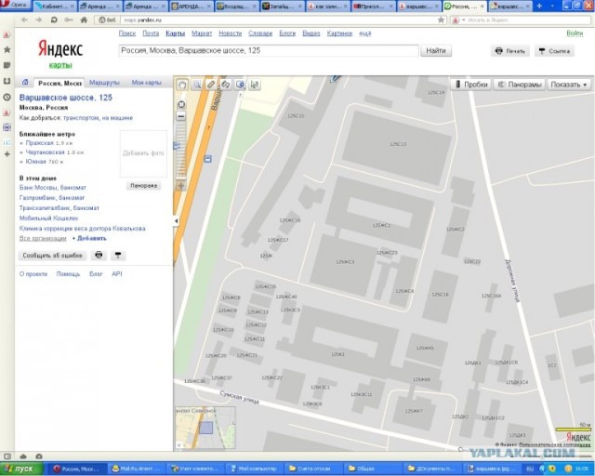
Task: Click the Печать print button
Action: (x=510, y=51)
